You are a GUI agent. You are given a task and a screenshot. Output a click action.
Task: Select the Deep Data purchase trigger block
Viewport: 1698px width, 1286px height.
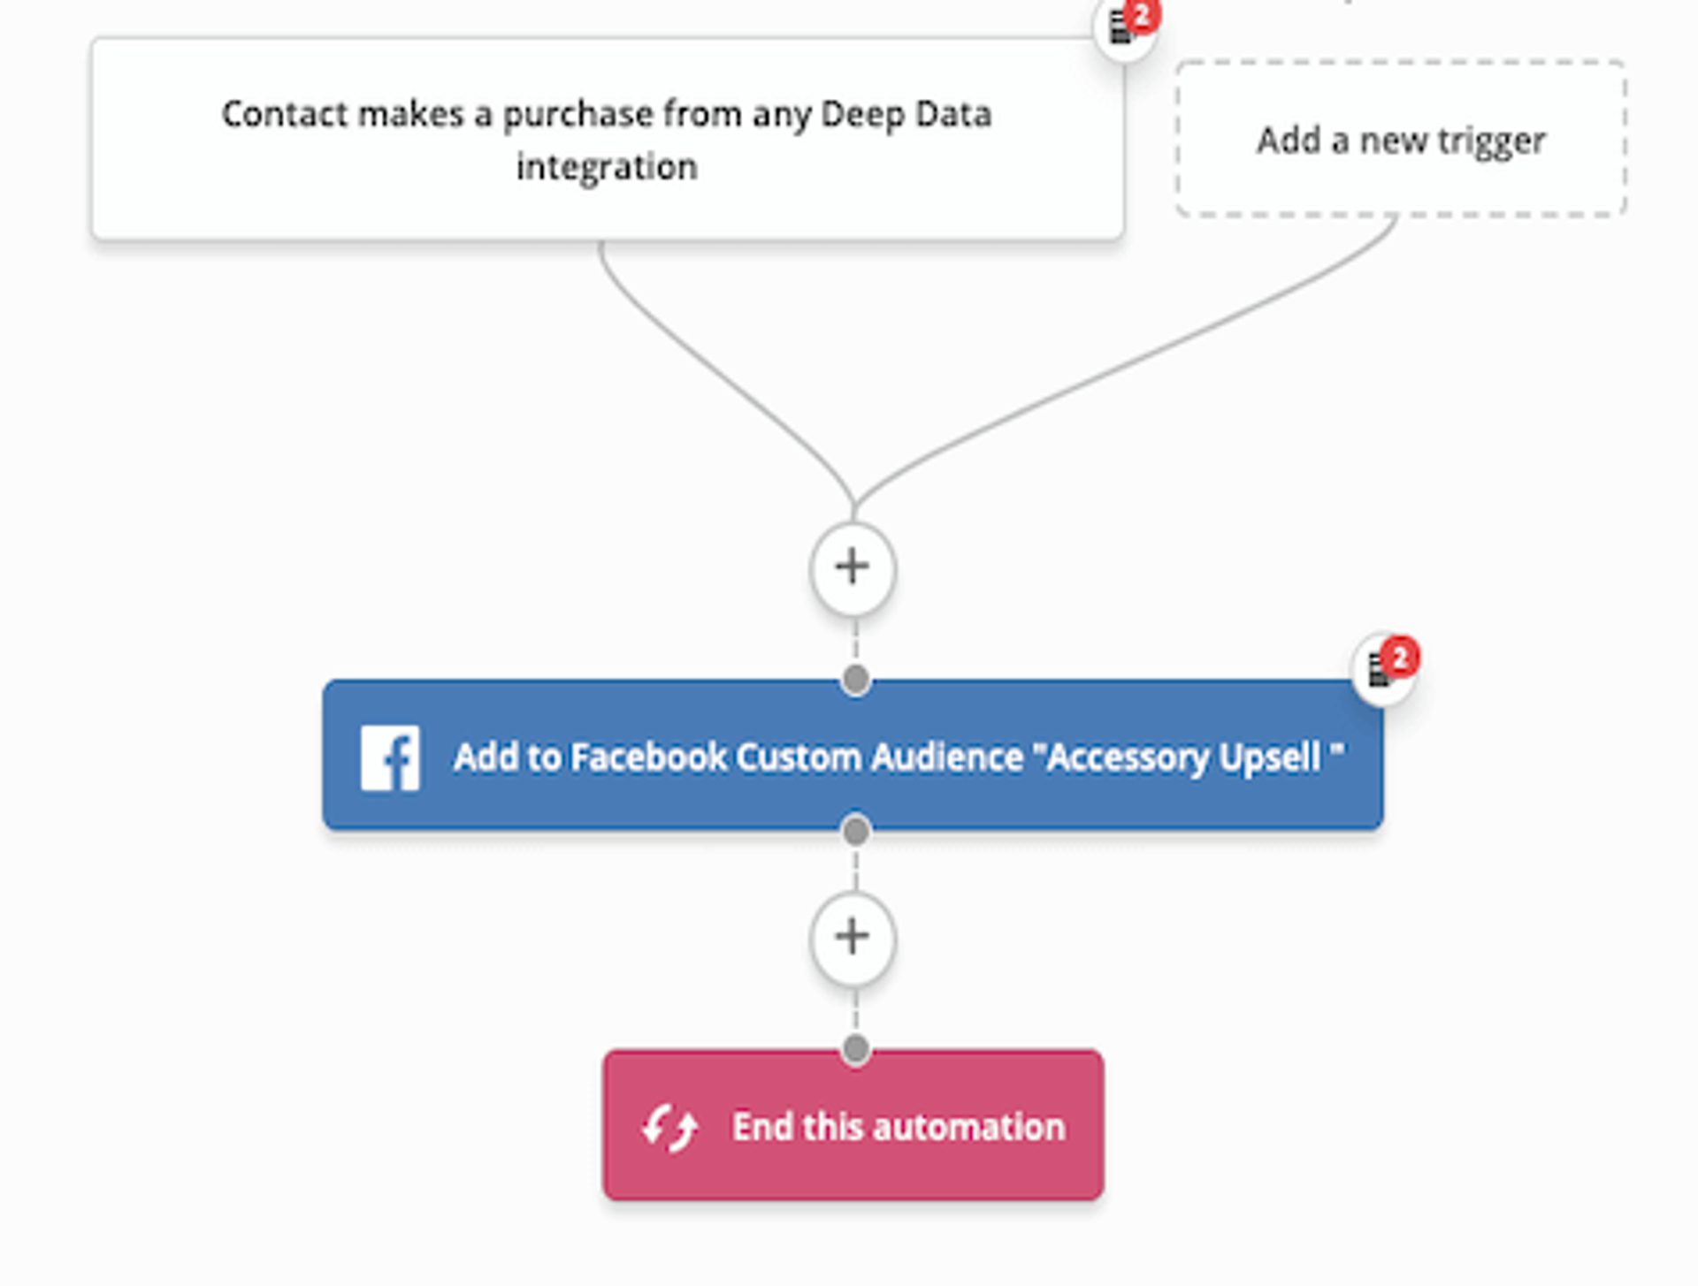(x=607, y=137)
